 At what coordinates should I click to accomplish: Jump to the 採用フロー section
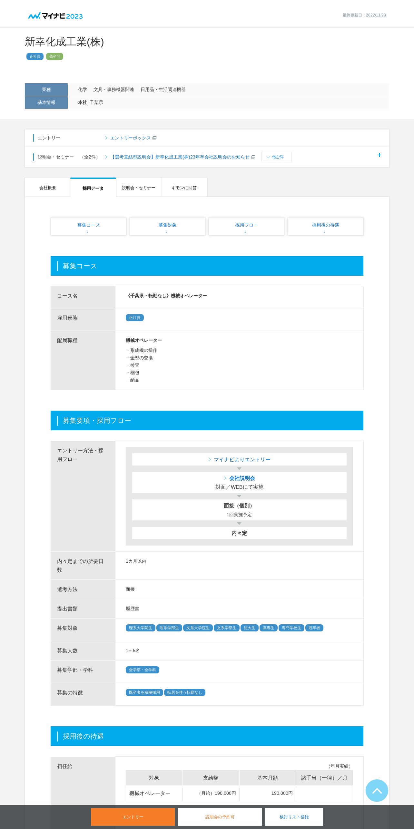click(246, 227)
